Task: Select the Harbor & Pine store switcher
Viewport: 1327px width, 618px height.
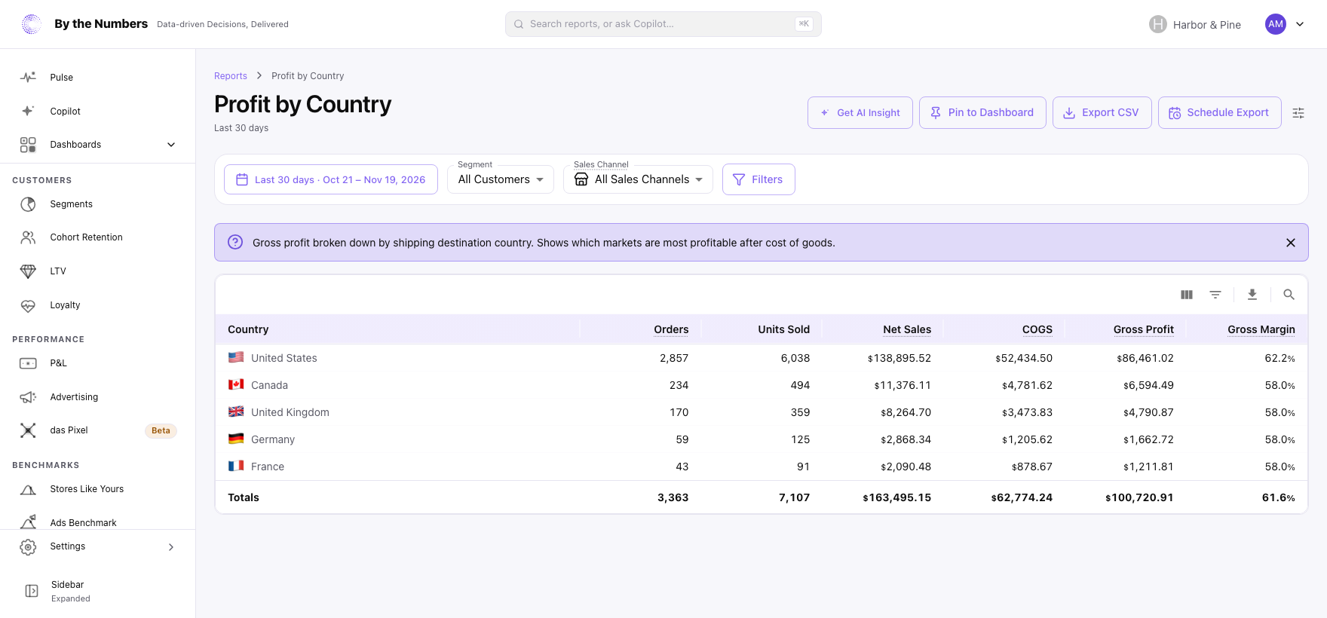Action: coord(1195,25)
